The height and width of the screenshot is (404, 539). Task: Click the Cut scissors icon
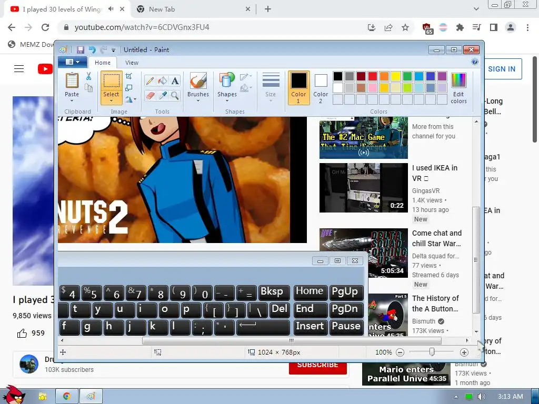coord(88,76)
